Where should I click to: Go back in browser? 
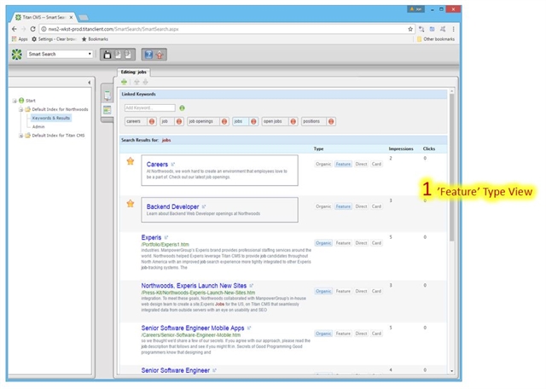pos(14,29)
